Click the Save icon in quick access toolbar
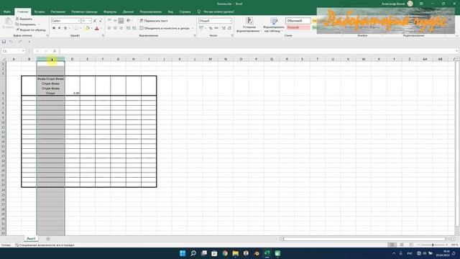The image size is (460, 259). click(4, 42)
